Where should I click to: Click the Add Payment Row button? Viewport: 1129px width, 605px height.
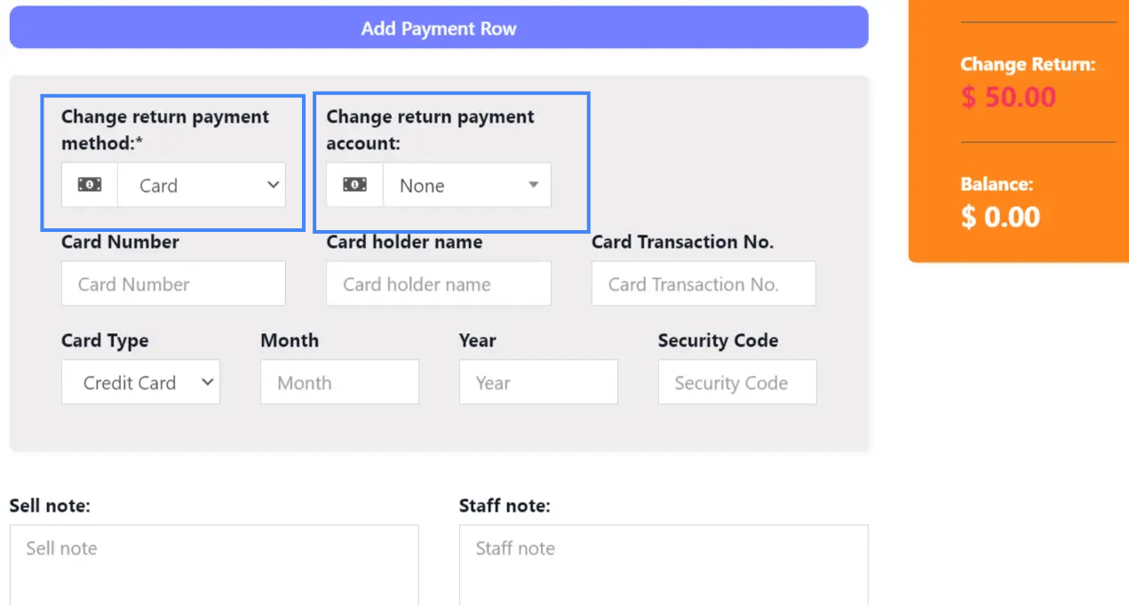439,28
